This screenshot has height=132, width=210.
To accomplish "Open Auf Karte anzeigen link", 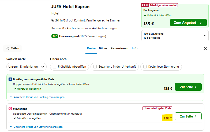I will click(x=104, y=28).
